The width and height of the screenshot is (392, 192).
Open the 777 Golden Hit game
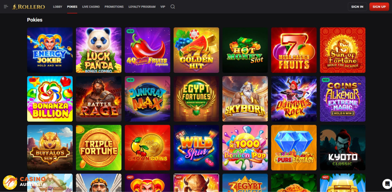196,50
